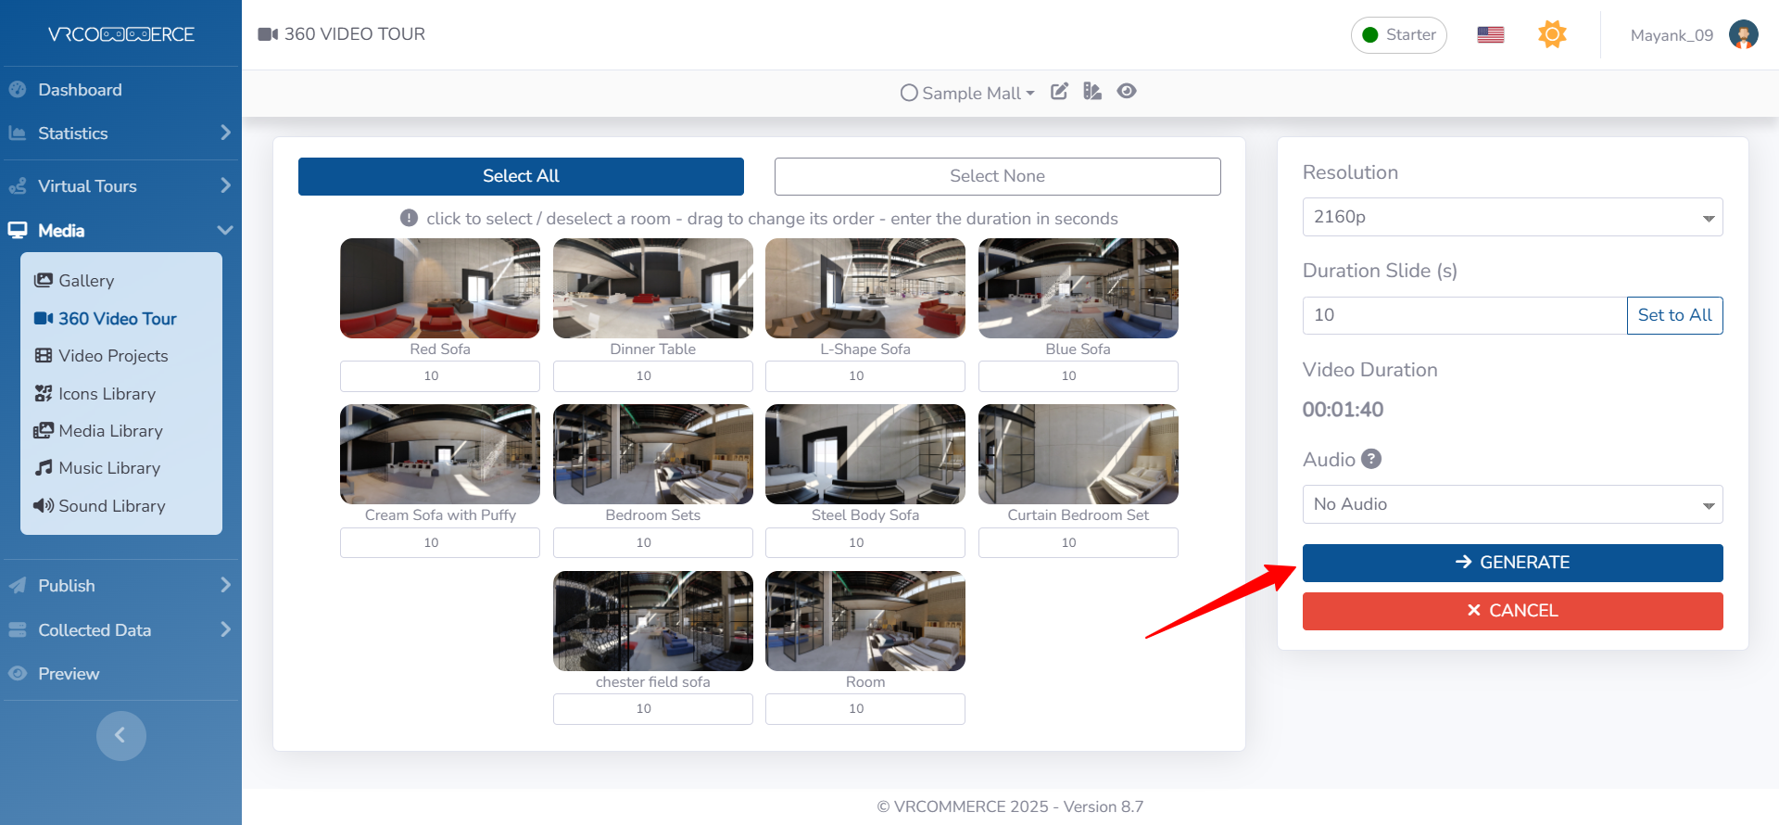This screenshot has height=825, width=1779.
Task: Click the Audio help question mark icon
Action: [1371, 459]
